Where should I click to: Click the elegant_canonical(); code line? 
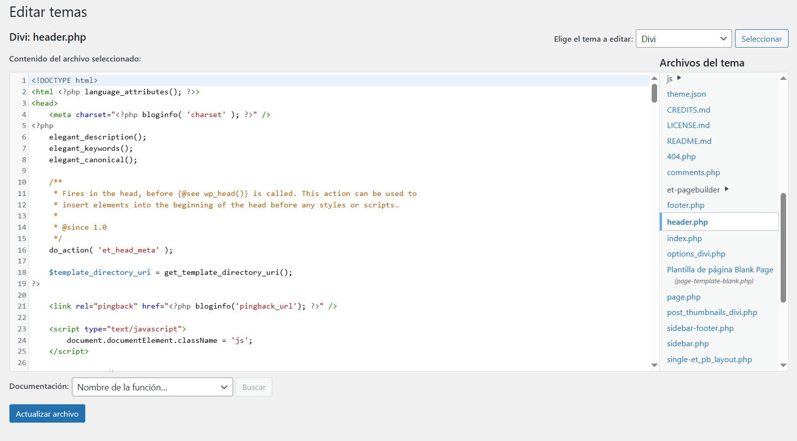pyautogui.click(x=93, y=160)
